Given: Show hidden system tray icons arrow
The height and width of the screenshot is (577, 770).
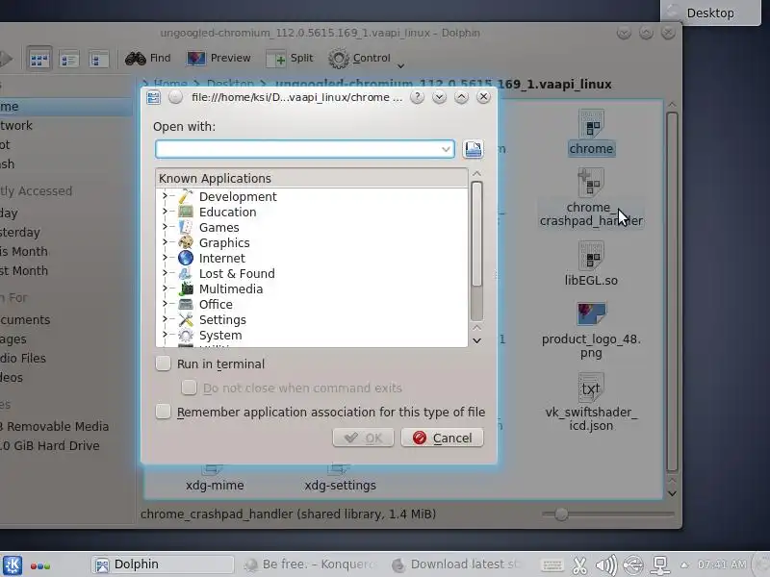Looking at the screenshot, I should coord(684,564).
